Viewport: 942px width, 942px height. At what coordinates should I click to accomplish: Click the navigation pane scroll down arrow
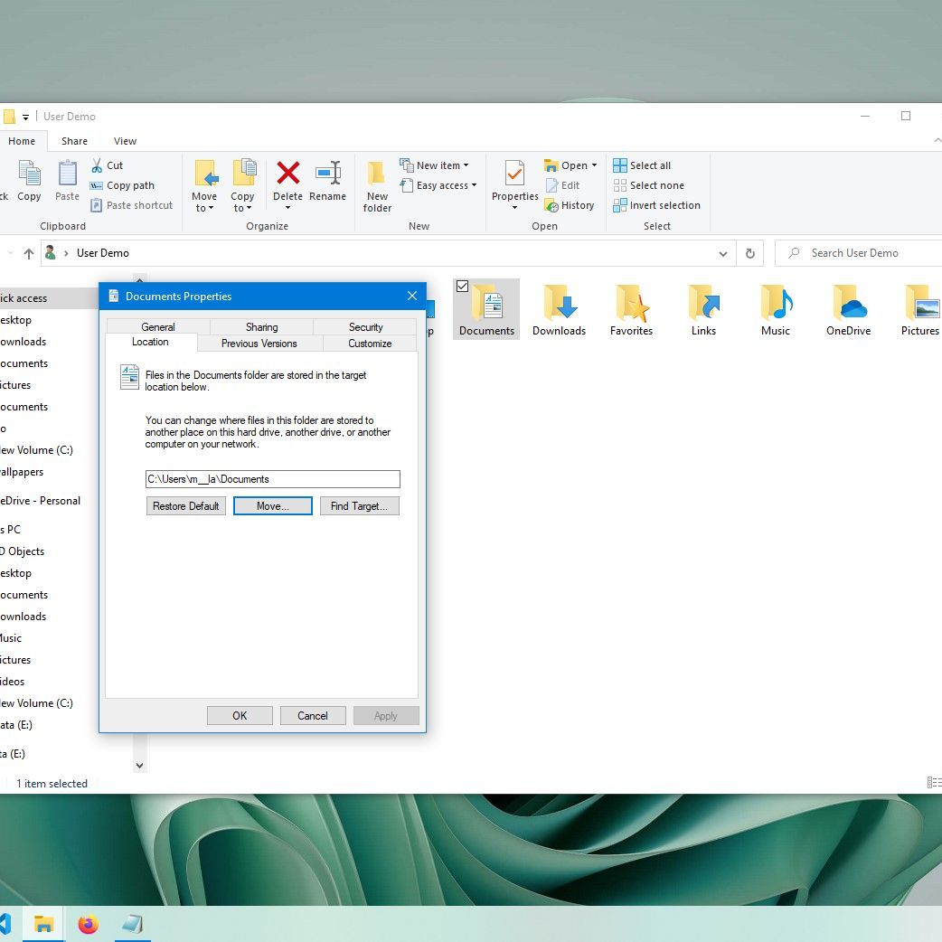(139, 766)
